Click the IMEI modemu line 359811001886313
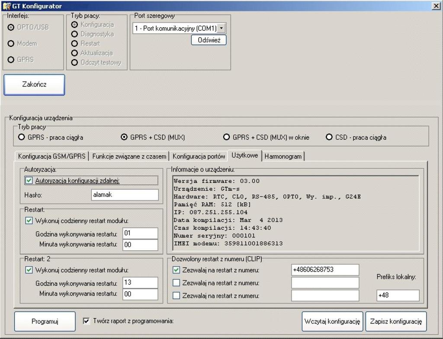 click(x=228, y=243)
